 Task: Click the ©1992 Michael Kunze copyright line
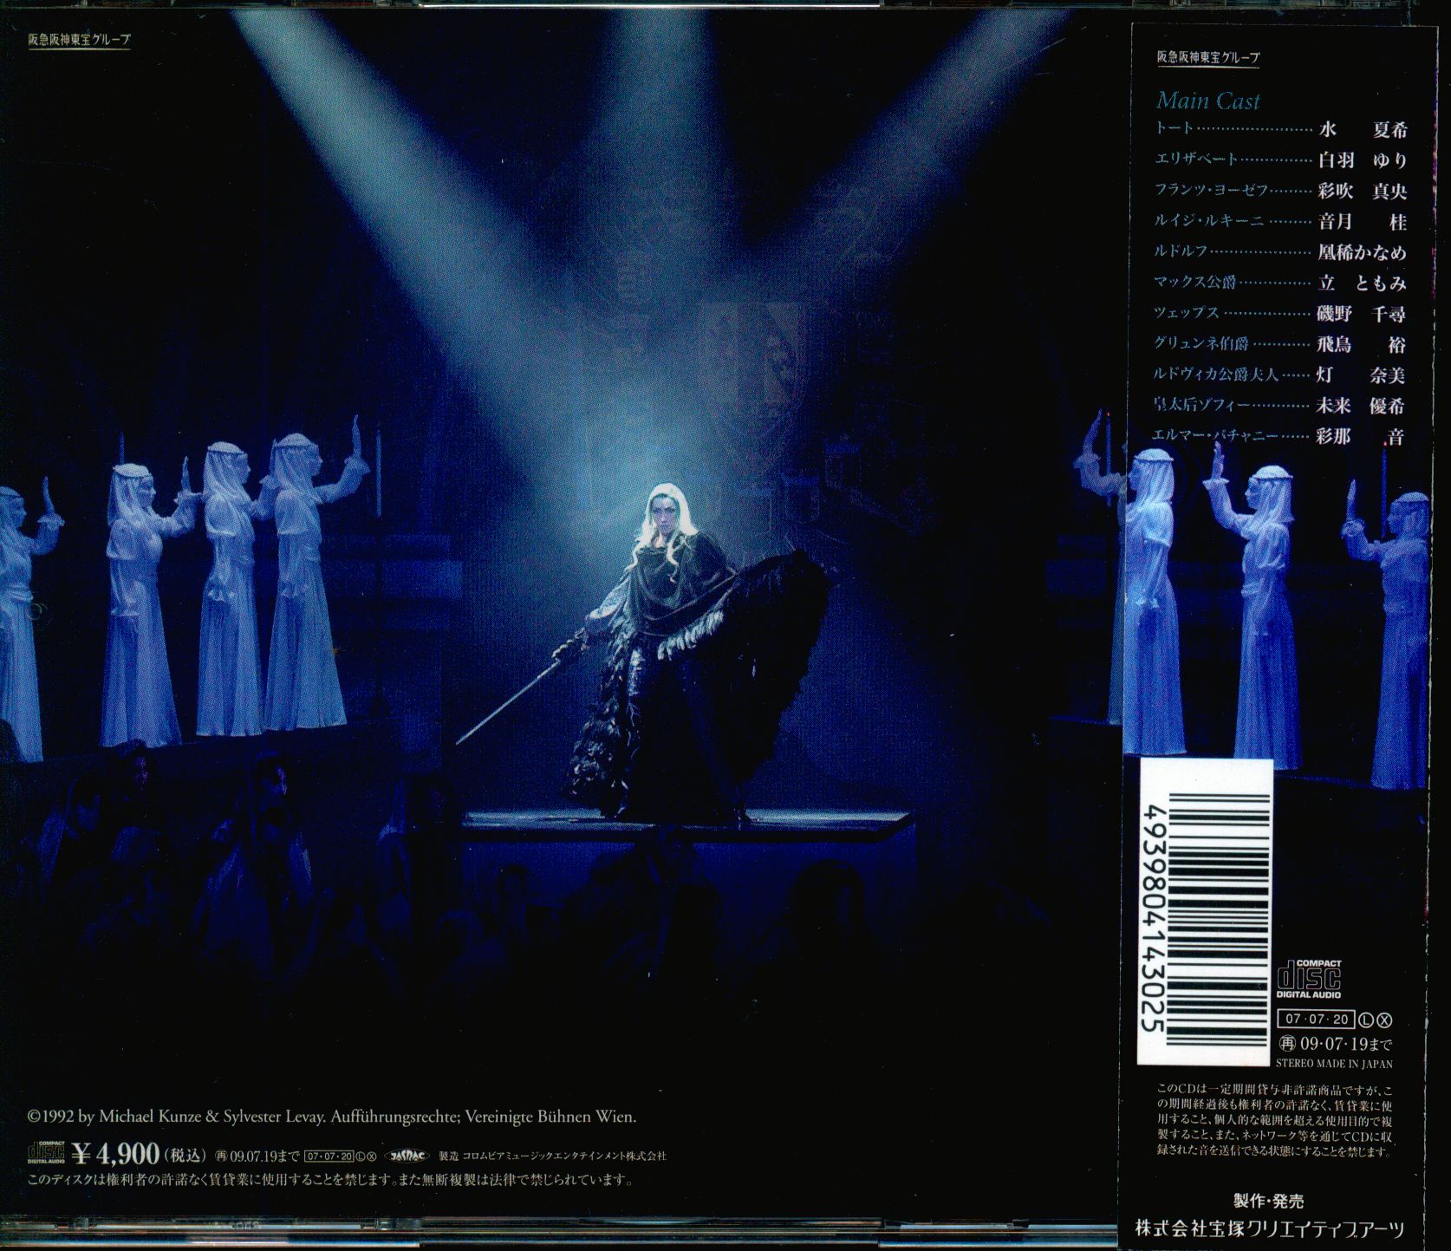tap(332, 1117)
